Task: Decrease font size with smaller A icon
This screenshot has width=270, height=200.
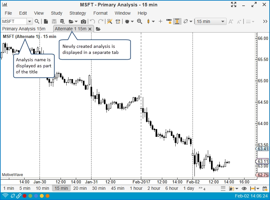Action: click(239, 22)
